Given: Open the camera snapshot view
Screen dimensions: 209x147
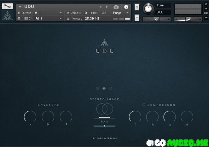Looking at the screenshot, I should point(116,7).
